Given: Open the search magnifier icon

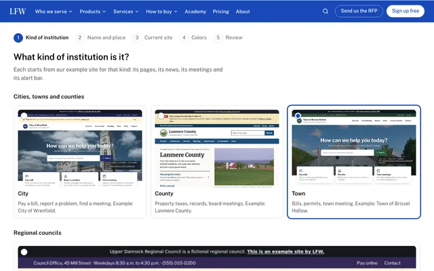Looking at the screenshot, I should tap(325, 12).
